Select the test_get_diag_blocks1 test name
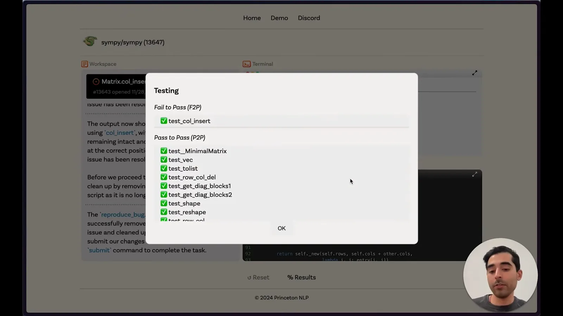This screenshot has height=316, width=563. coord(200,186)
